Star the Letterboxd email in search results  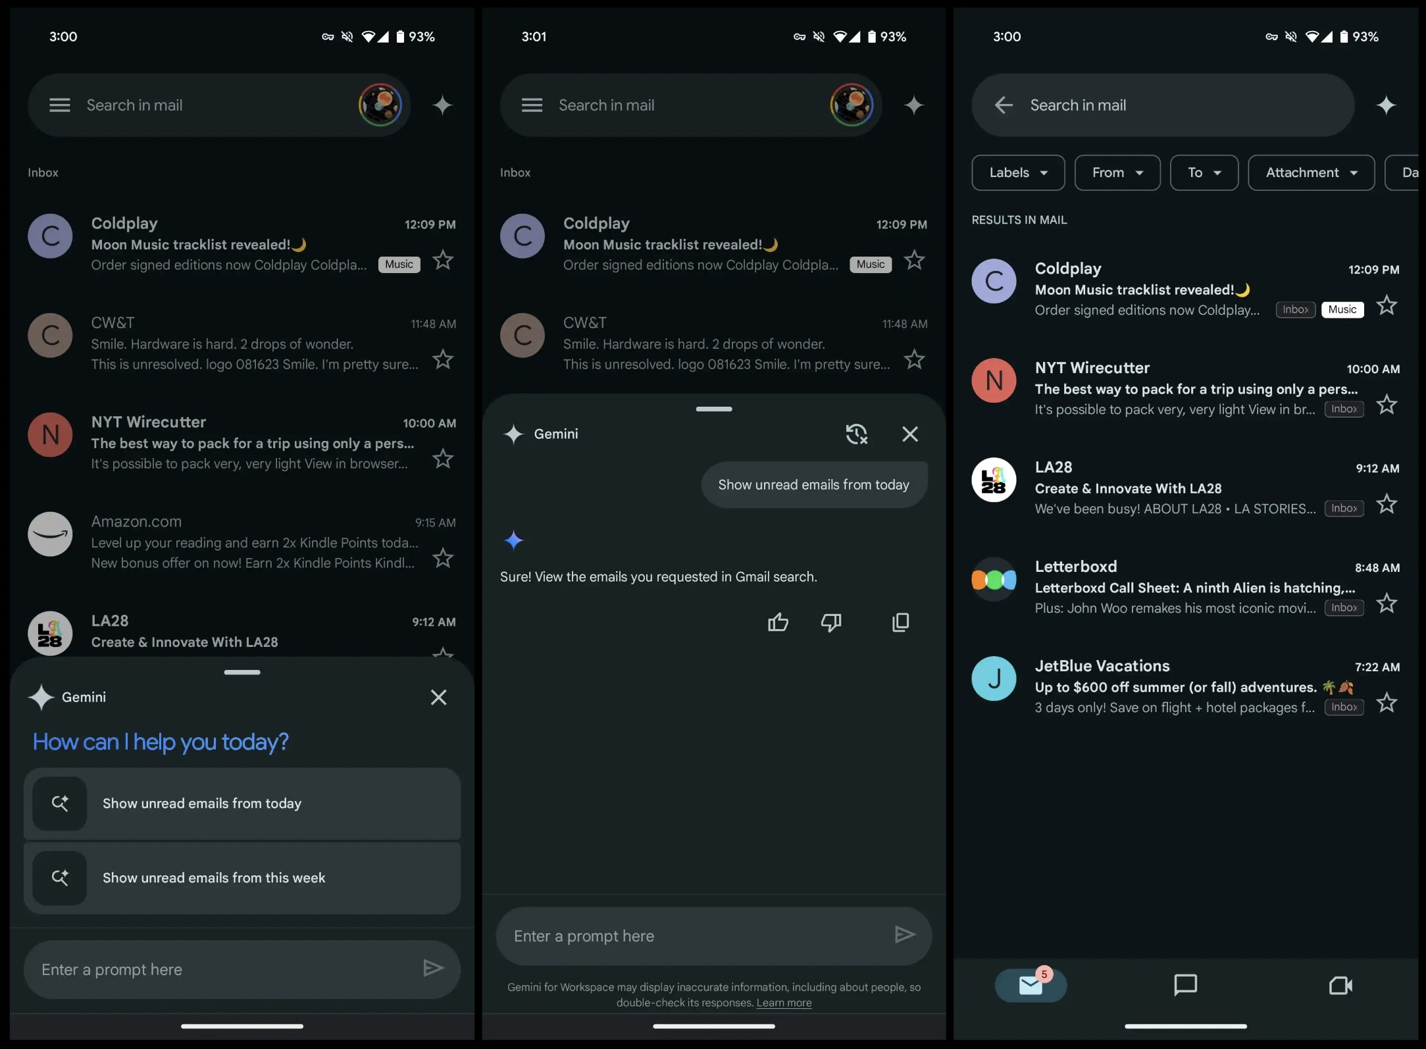(x=1387, y=604)
